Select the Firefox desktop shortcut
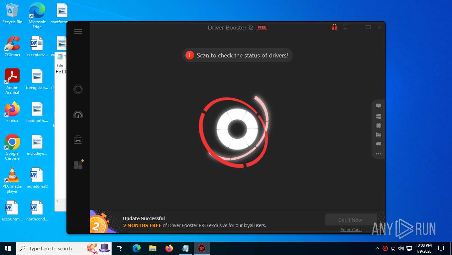The image size is (452, 255). tap(12, 112)
